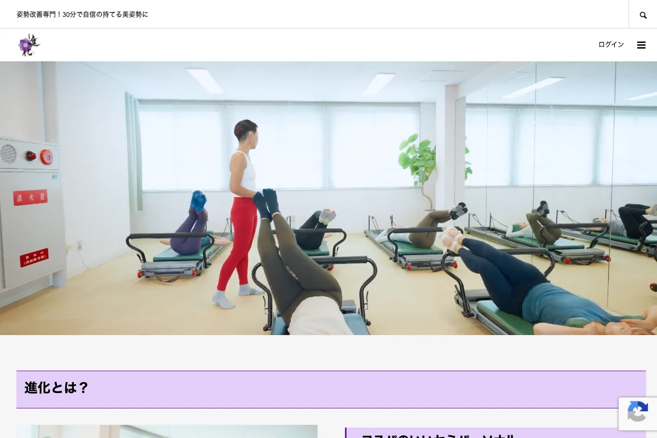Open the search magnifier icon
The height and width of the screenshot is (438, 657).
643,15
